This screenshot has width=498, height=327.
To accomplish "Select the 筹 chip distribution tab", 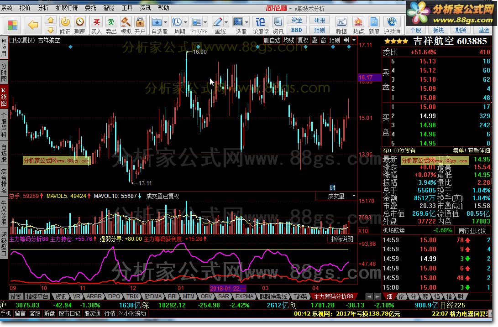I will click(x=425, y=296).
